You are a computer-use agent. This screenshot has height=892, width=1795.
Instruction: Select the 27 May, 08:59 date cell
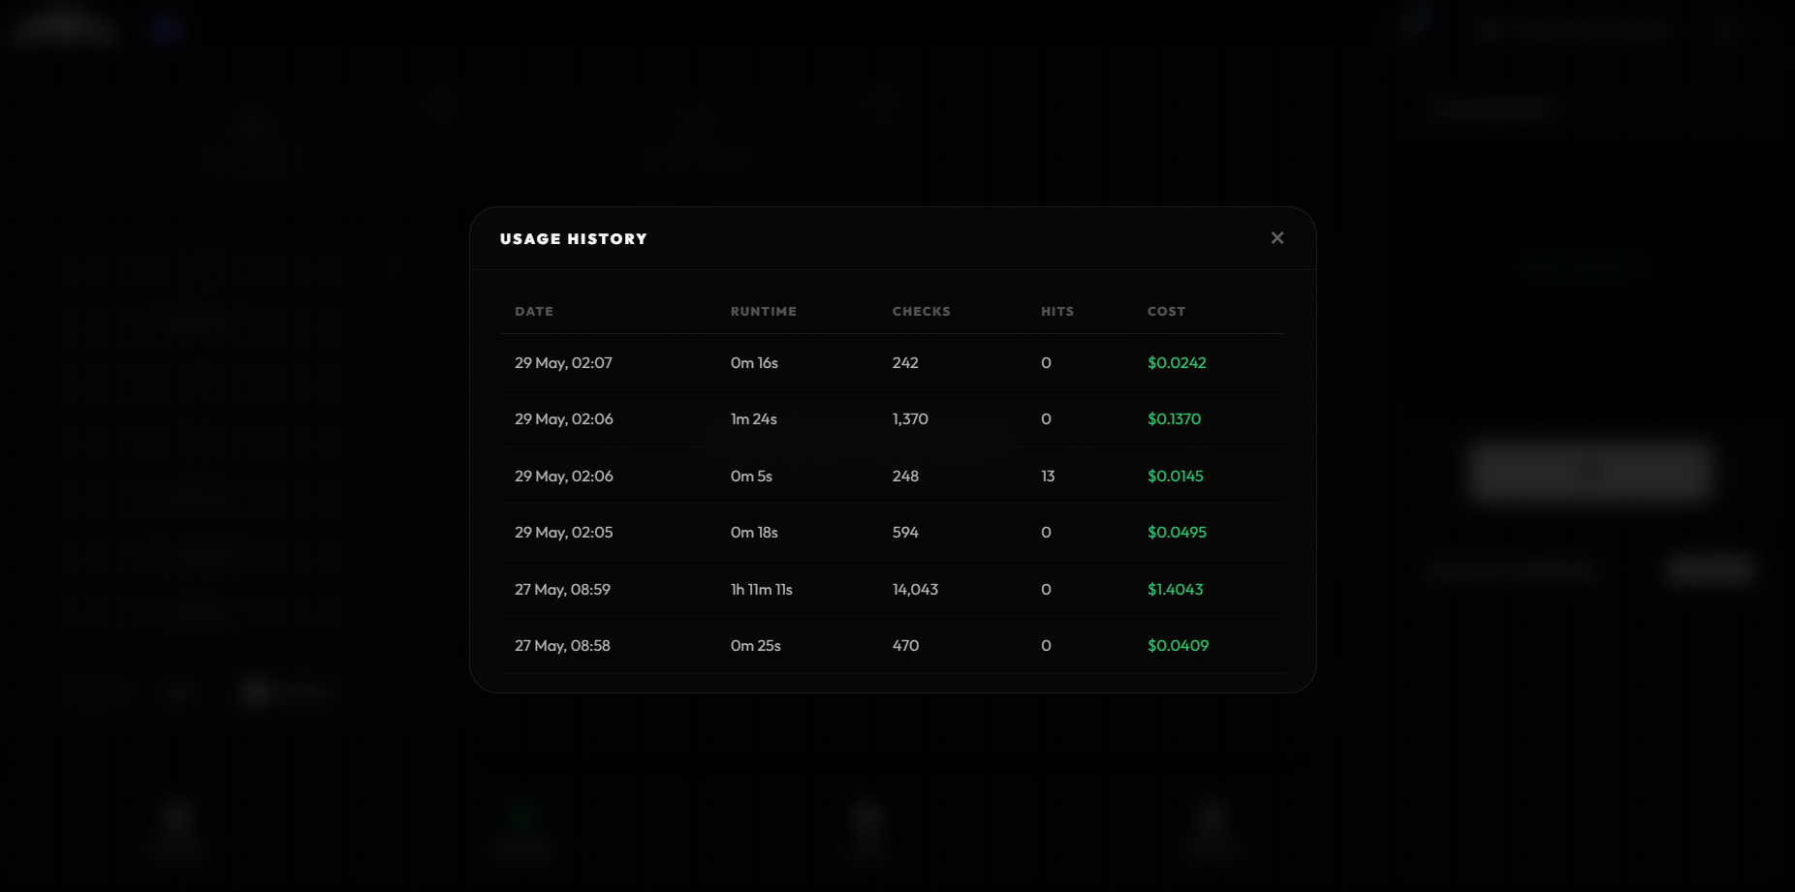tap(562, 590)
